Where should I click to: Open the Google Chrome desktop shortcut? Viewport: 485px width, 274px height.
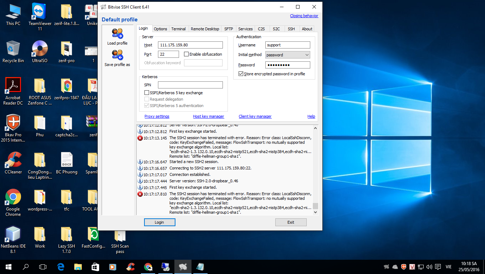(x=13, y=197)
